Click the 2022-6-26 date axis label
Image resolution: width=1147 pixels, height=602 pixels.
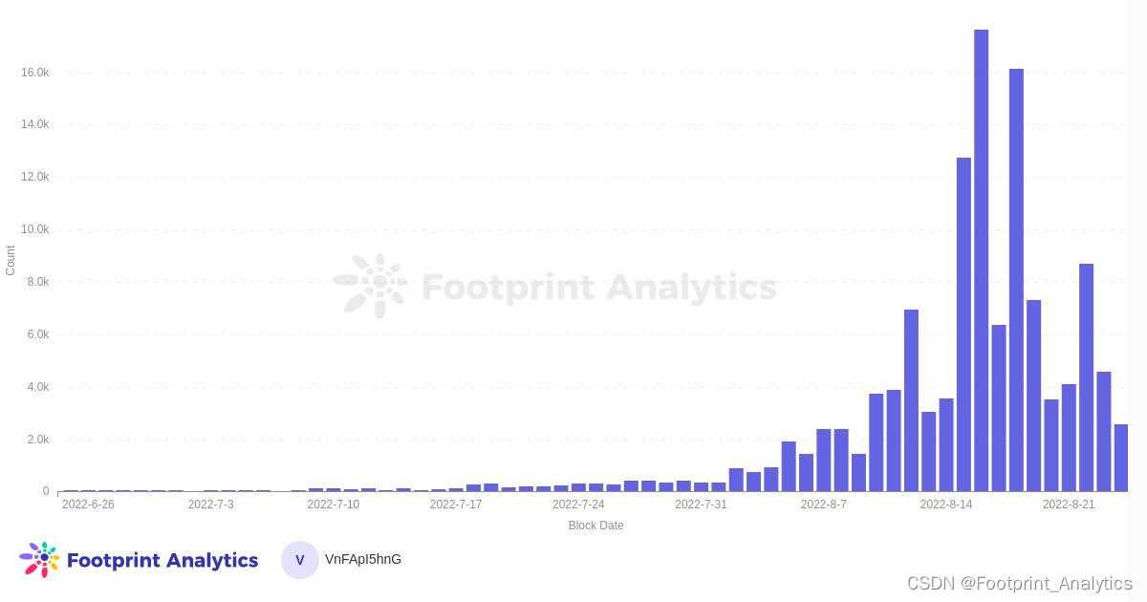[x=88, y=505]
